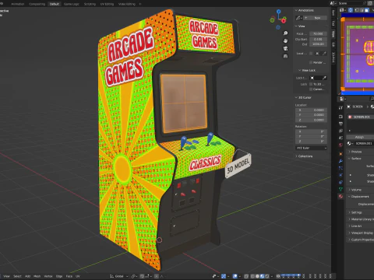Open the Render properties tab
The width and height of the screenshot is (374, 280).
tap(340, 117)
